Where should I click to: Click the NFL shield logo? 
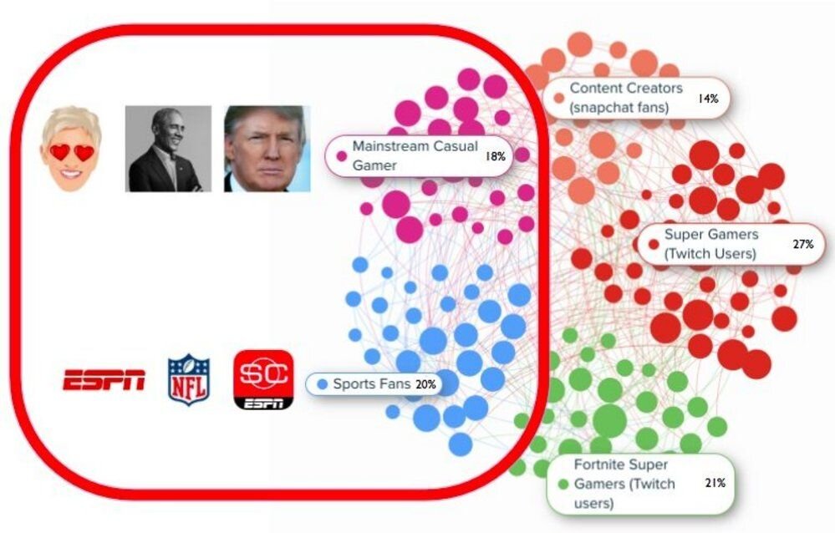(x=189, y=380)
